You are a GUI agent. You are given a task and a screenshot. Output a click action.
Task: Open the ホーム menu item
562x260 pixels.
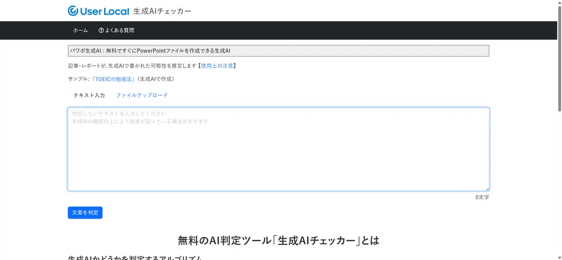pyautogui.click(x=80, y=30)
